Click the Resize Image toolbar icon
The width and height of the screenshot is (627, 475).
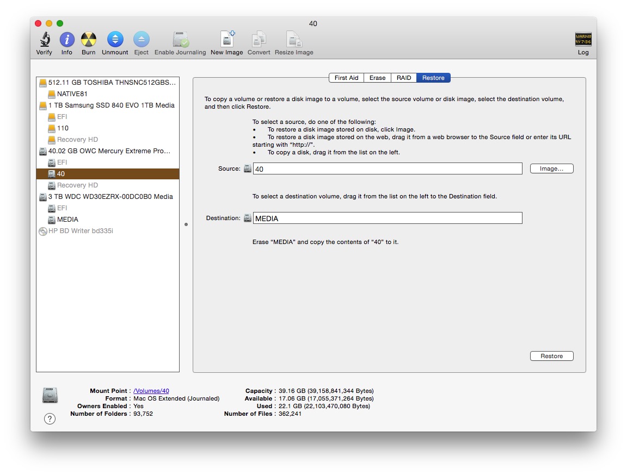click(294, 39)
